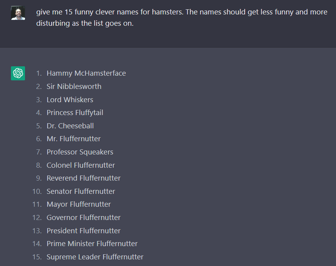Screen dimensions: 336x266
Task: Click Governor Fluffernutter in the list
Action: point(84,218)
